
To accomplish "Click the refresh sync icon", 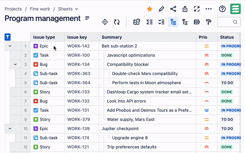I will (x=117, y=22).
